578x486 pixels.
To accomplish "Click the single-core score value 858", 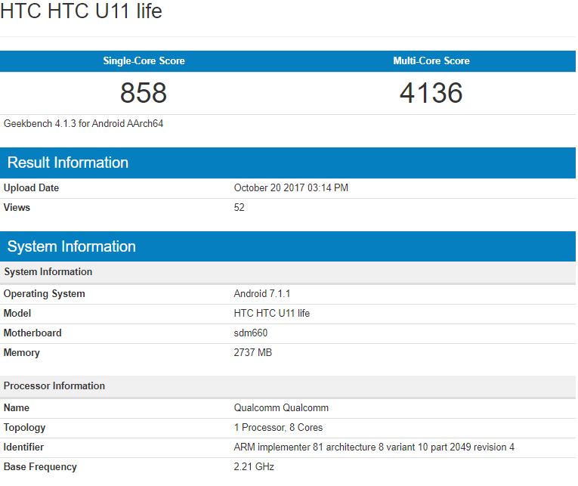I will (144, 92).
